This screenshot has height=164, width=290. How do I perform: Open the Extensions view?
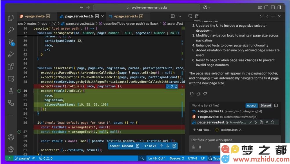coord(11,66)
